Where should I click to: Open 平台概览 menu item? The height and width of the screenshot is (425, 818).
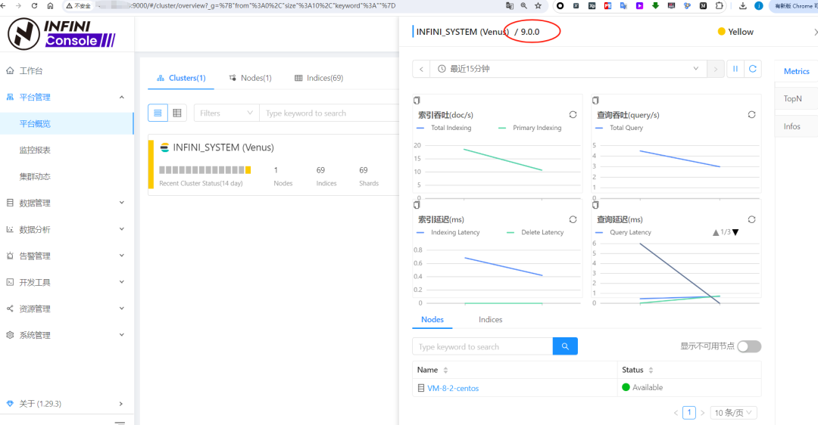pyautogui.click(x=67, y=124)
